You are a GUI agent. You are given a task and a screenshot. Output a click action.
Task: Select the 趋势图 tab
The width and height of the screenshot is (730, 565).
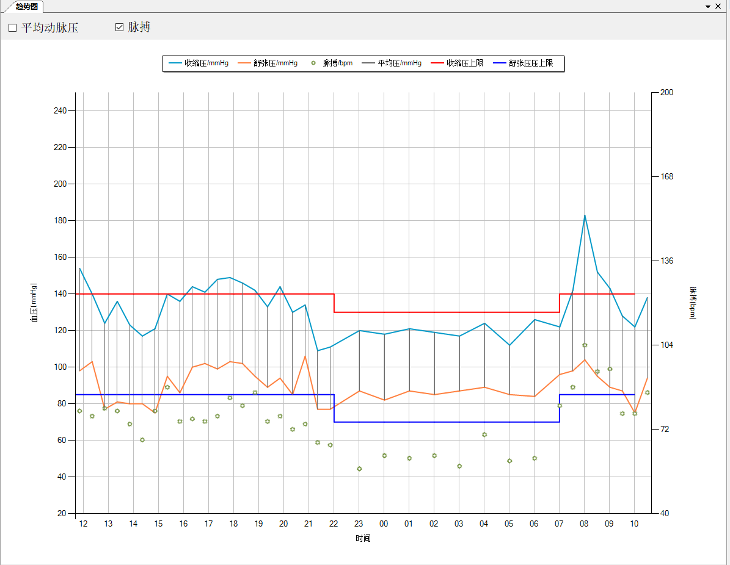click(28, 6)
